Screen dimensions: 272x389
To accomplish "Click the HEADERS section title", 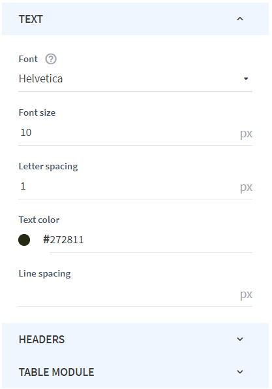I will pos(42,339).
